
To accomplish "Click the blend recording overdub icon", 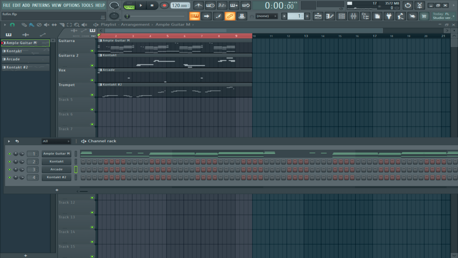I will tap(234, 5).
